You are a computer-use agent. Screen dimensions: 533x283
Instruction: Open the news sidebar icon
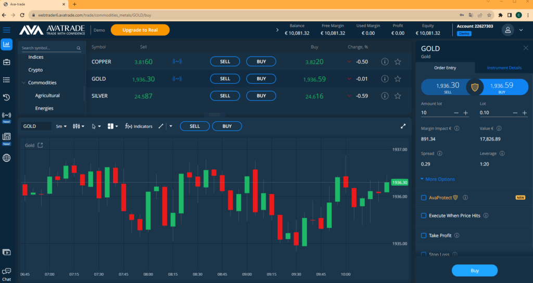click(x=6, y=137)
